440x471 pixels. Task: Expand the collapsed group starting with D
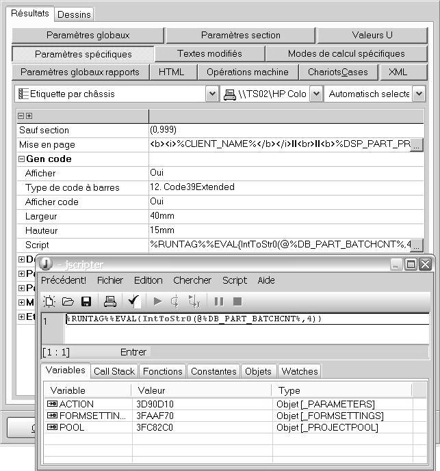[21, 259]
